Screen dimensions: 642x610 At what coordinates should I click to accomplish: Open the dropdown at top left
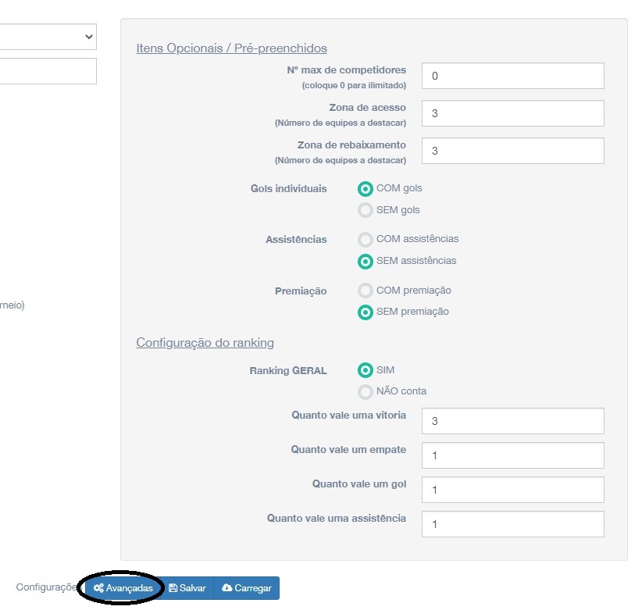click(x=47, y=36)
